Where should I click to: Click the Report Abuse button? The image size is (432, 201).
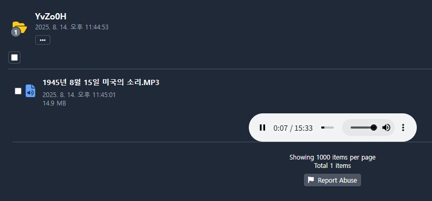point(332,180)
